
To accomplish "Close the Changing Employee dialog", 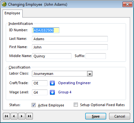I will coord(127,4).
